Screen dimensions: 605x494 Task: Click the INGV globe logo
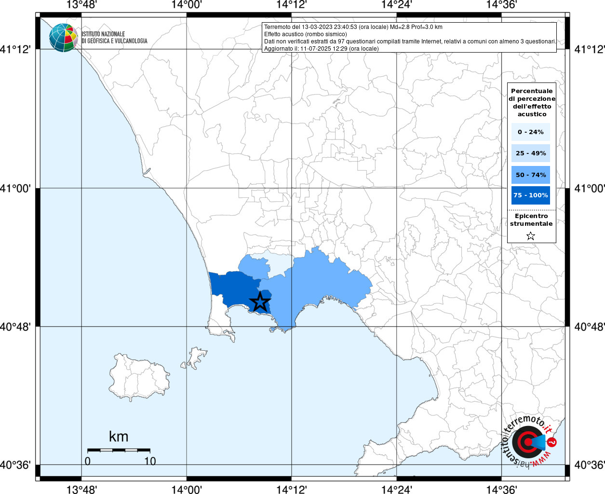(63, 38)
